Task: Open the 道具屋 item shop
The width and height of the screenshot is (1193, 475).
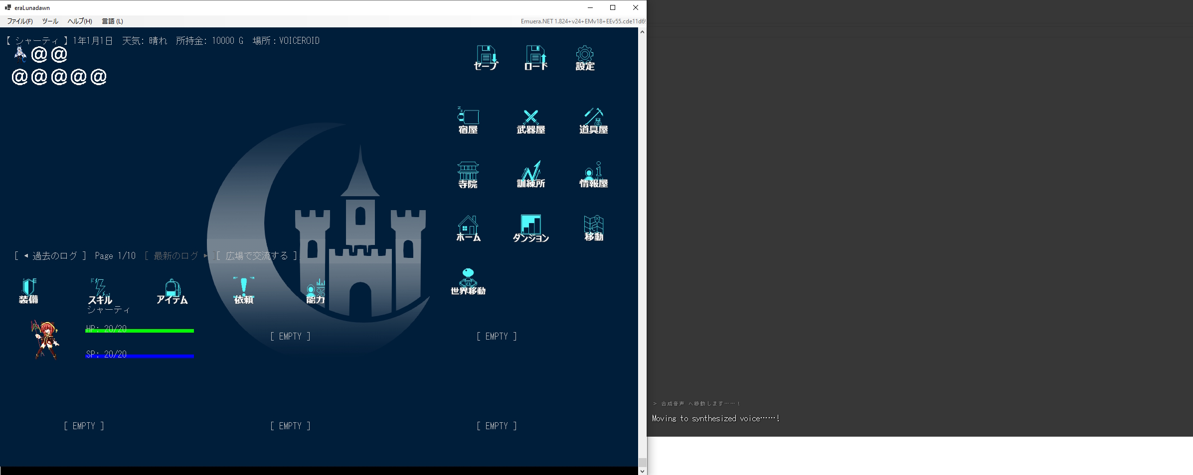Action: click(x=593, y=121)
